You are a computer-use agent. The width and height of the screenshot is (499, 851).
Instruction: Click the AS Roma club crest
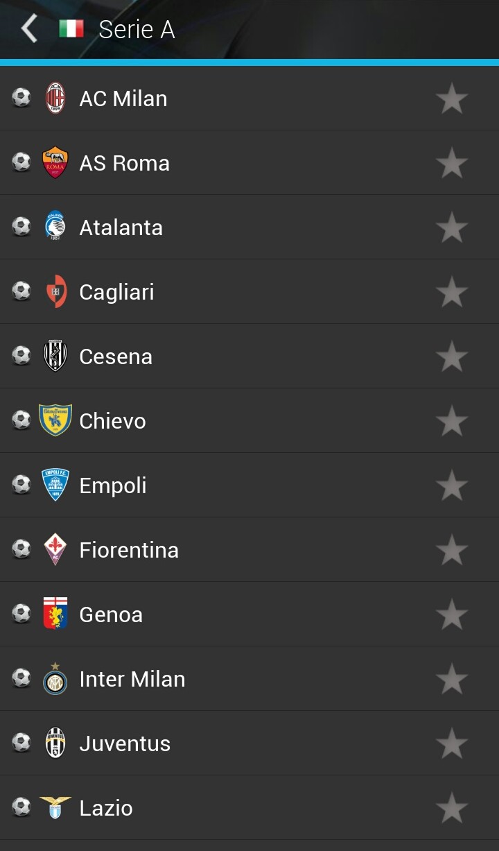tap(55, 162)
